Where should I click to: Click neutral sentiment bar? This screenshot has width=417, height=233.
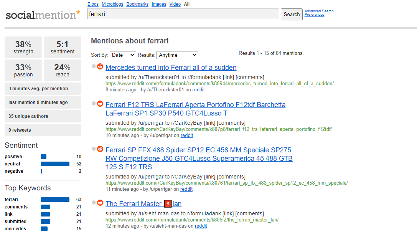pos(55,164)
